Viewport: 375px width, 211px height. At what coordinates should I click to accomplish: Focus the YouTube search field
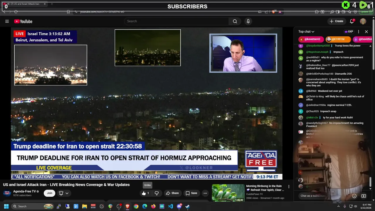coord(176,21)
